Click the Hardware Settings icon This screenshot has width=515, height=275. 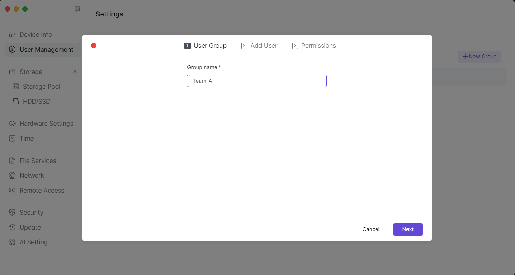coord(12,124)
